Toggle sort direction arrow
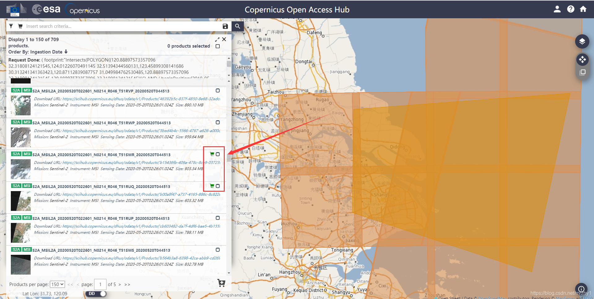This screenshot has width=594, height=299. coord(66,52)
